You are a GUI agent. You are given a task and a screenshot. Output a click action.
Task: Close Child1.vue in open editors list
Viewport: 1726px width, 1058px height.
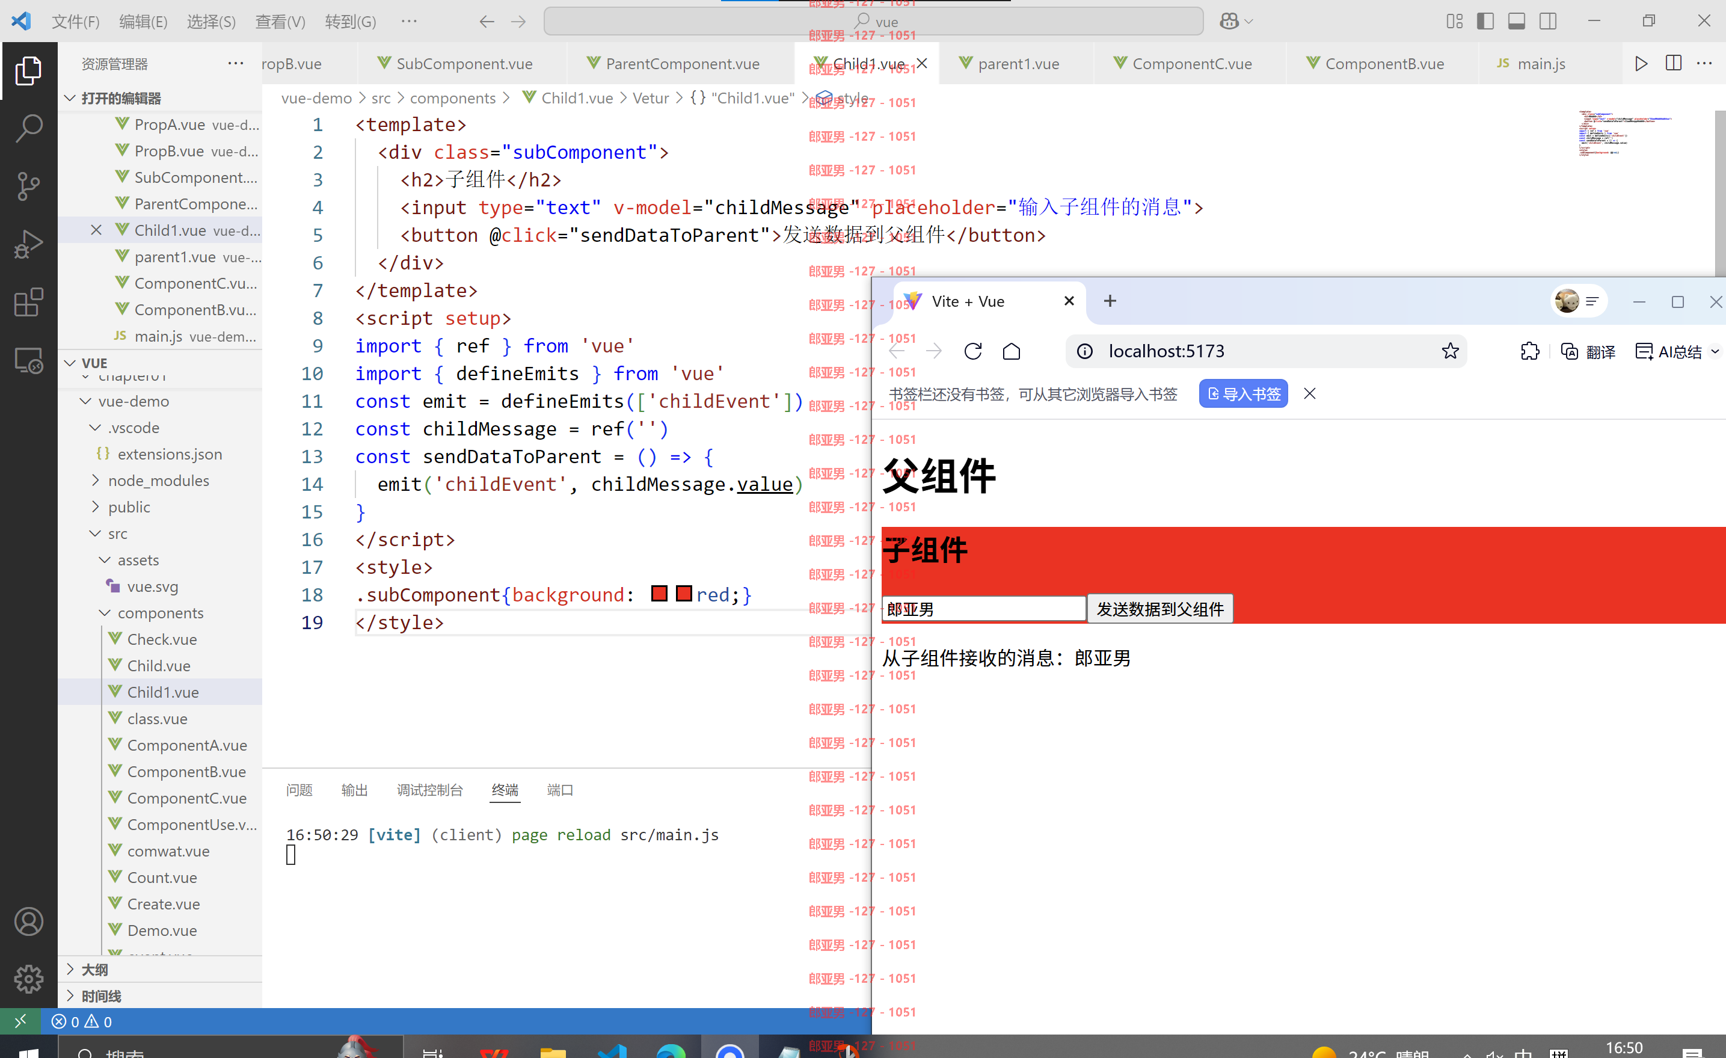coord(96,230)
